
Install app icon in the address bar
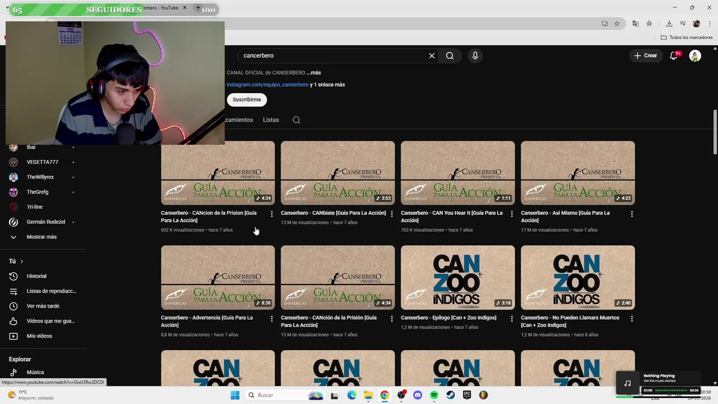[x=605, y=24]
